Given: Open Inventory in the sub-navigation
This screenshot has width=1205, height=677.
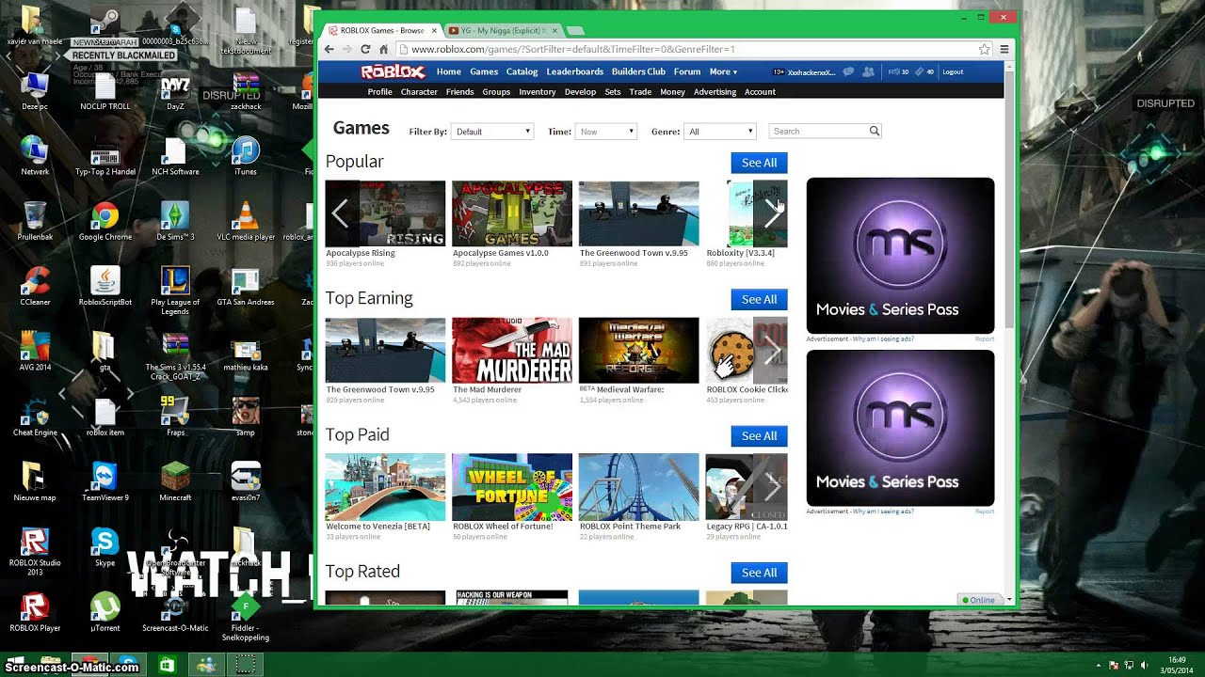Looking at the screenshot, I should (x=538, y=92).
